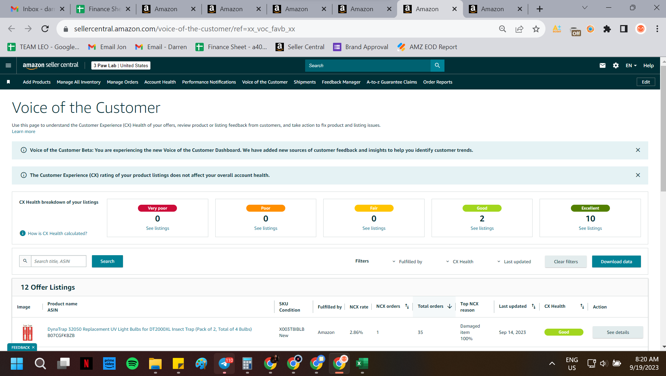Open the browser zoom magnifier icon
The width and height of the screenshot is (666, 376).
[502, 29]
